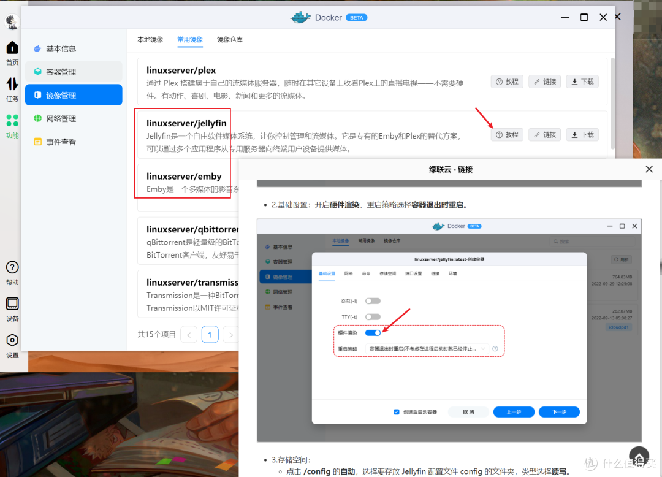Open the 功能 apps grid icon
This screenshot has height=477, width=662.
(x=12, y=120)
